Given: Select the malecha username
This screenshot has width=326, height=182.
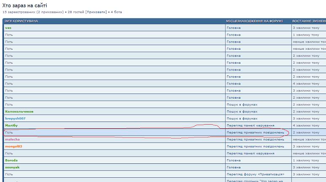Looking at the screenshot, I should pos(12,139).
